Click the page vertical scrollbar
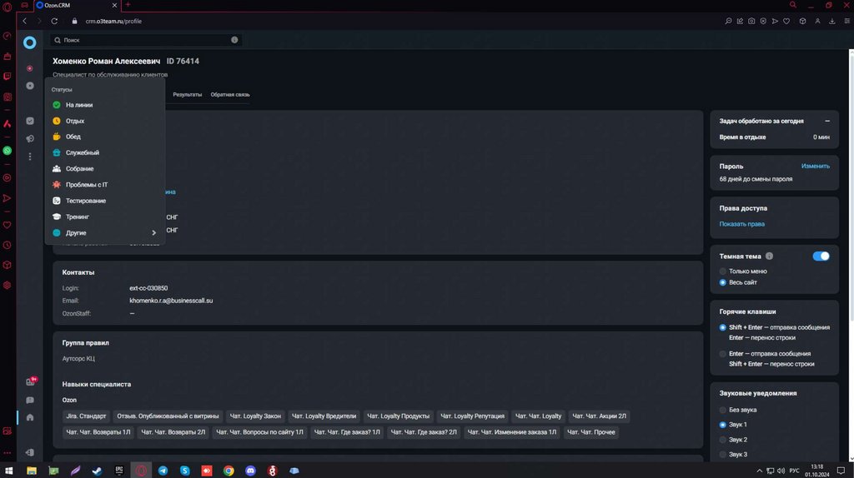 [851, 185]
